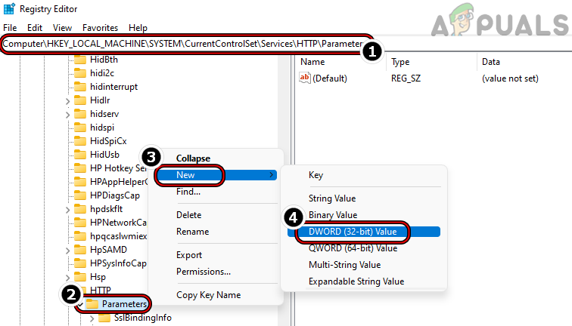Viewport: 572px width, 326px height.
Task: Expand the HidIr tree node
Action: point(67,100)
